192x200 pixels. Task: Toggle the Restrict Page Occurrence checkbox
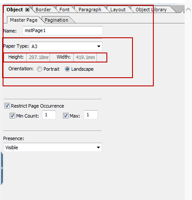pos(7,106)
